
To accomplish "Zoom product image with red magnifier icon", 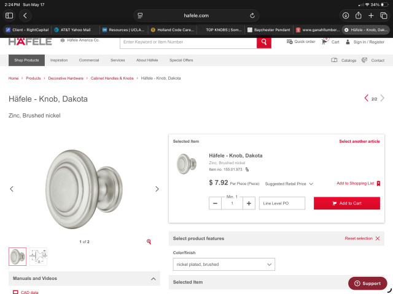I will pyautogui.click(x=149, y=241).
